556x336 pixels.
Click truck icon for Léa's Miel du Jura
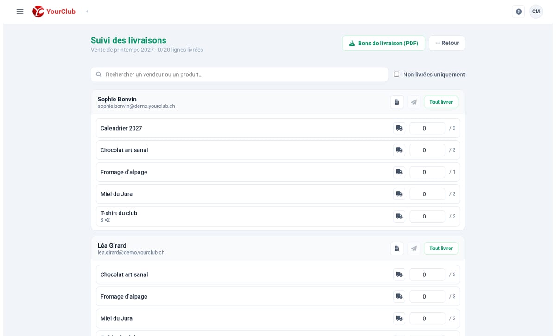(x=399, y=318)
